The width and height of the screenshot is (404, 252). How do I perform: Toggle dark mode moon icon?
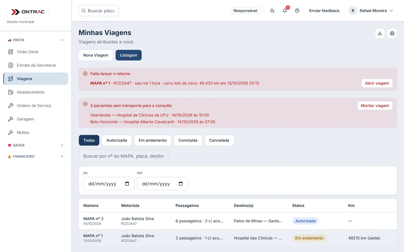[272, 11]
